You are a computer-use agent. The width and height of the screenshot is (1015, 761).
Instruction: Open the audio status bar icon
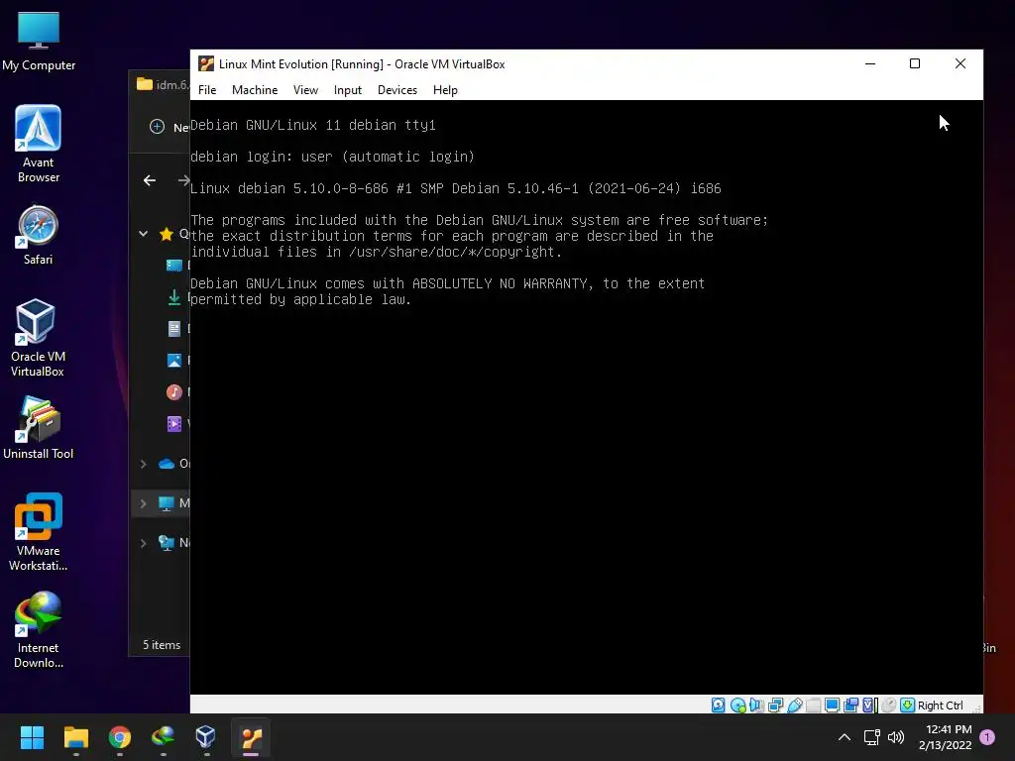[756, 706]
